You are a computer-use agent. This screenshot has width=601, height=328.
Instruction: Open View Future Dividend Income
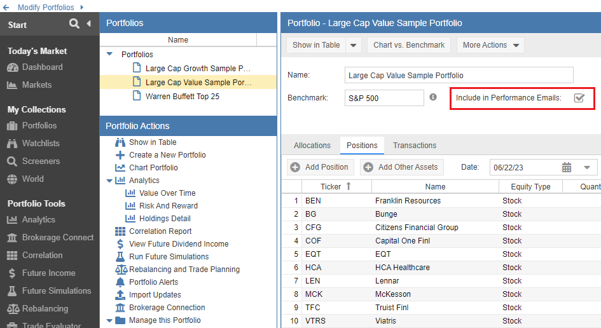point(172,243)
